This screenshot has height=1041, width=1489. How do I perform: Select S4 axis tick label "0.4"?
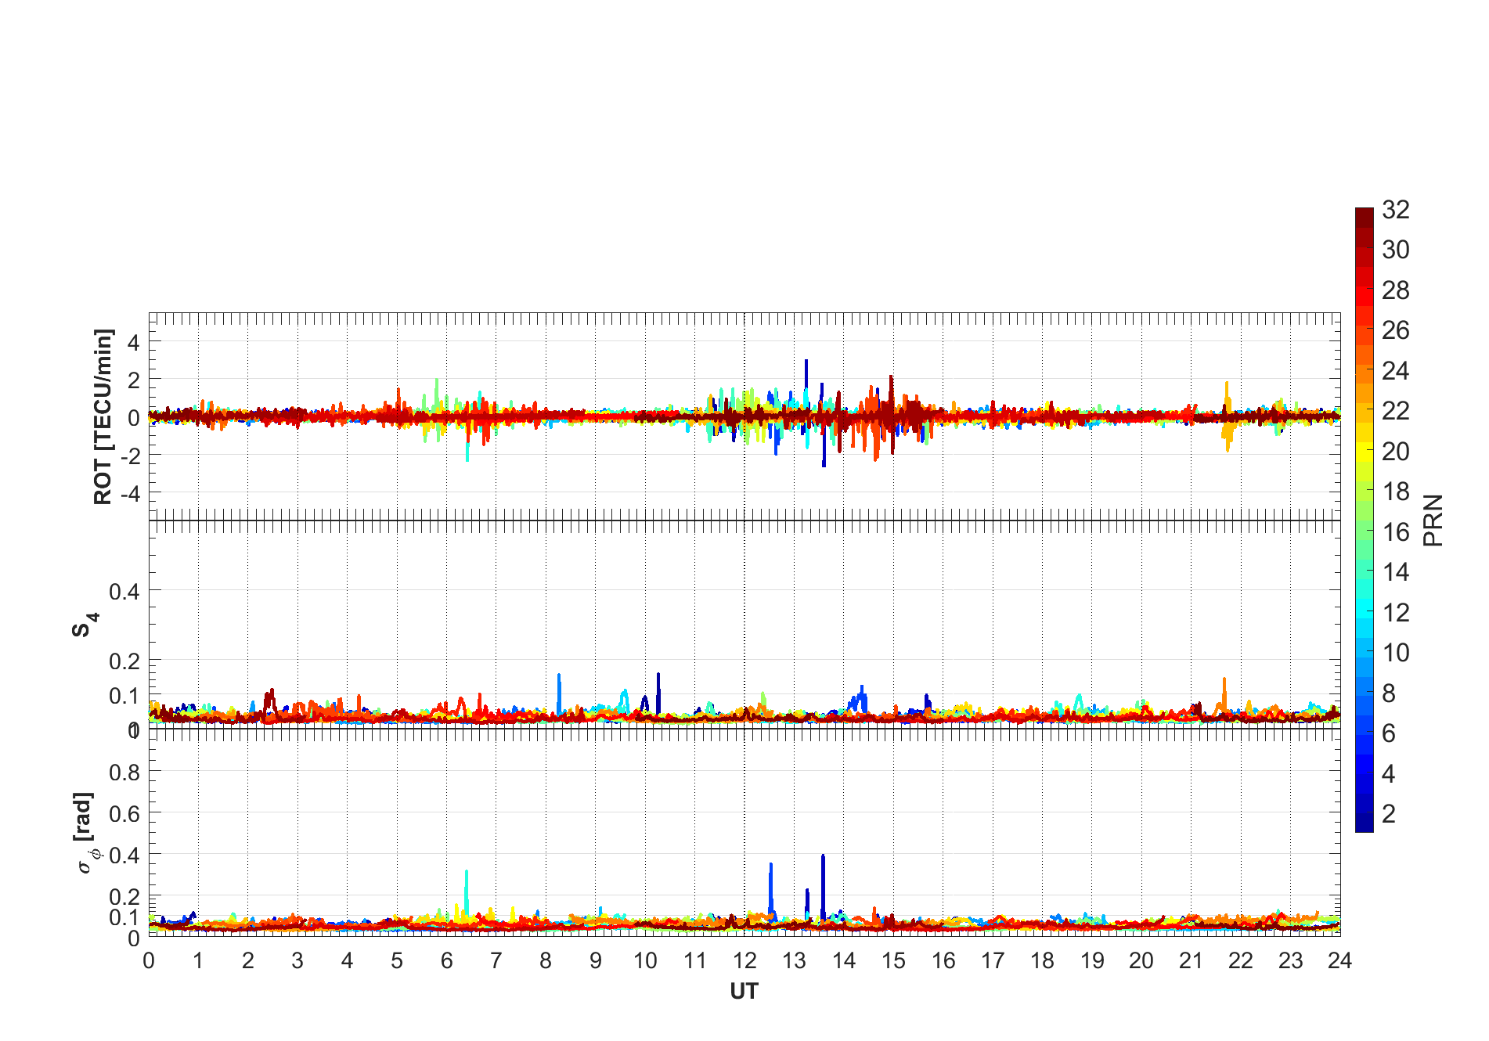coord(124,591)
